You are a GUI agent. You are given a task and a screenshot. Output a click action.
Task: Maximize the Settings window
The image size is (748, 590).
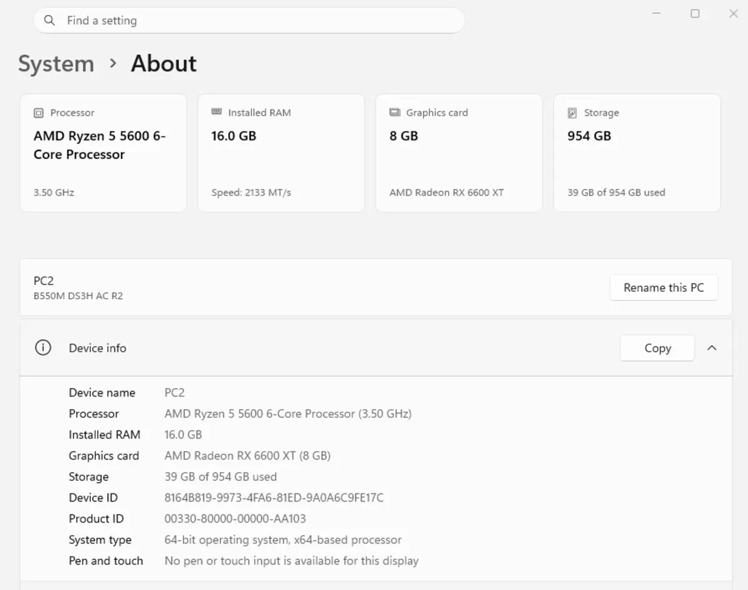pyautogui.click(x=695, y=14)
